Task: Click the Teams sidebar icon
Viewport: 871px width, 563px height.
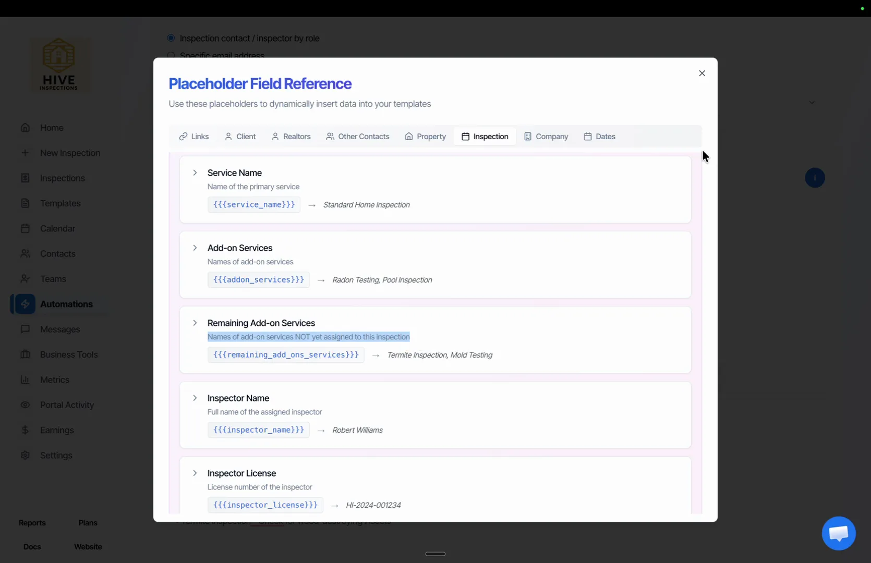Action: (25, 279)
